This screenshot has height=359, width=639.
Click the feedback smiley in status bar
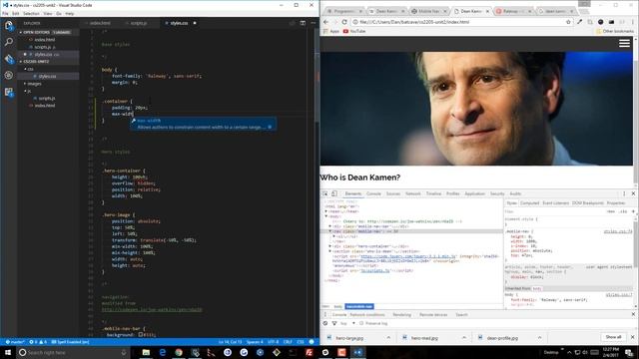click(x=312, y=342)
